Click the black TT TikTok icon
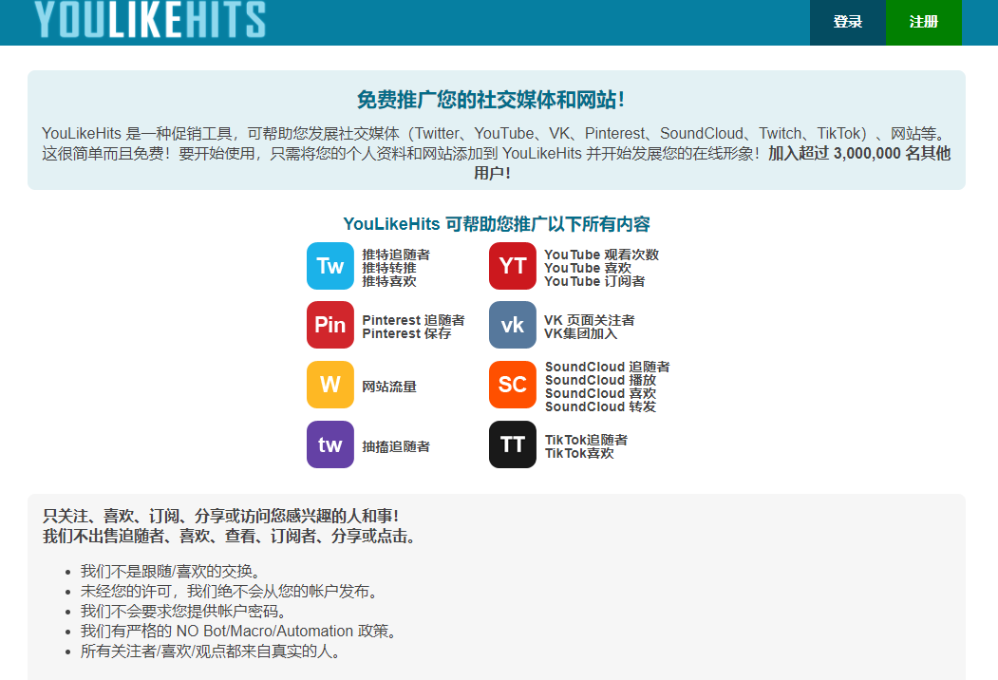Image resolution: width=998 pixels, height=680 pixels. 512,444
